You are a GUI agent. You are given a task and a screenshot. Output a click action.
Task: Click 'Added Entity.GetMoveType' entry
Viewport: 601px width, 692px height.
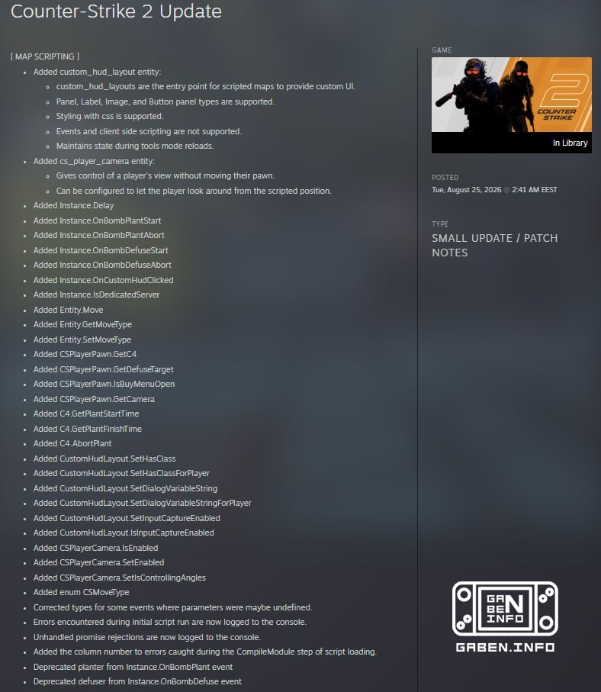click(x=82, y=324)
